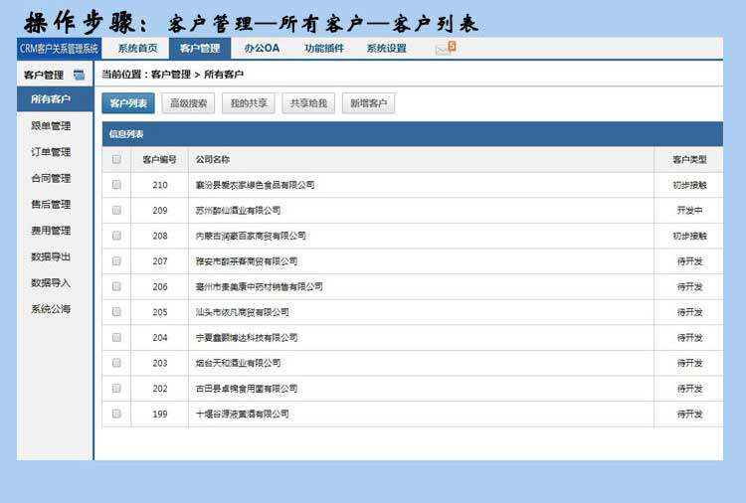Navigate to 合同管理 in sidebar
This screenshot has width=746, height=503.
(x=51, y=179)
